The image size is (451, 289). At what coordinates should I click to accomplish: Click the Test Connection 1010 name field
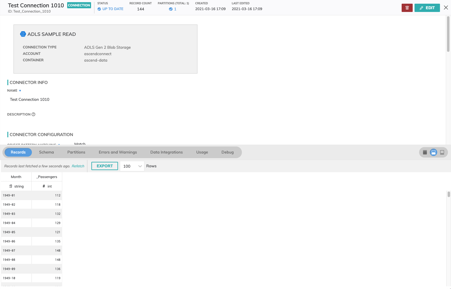click(29, 100)
